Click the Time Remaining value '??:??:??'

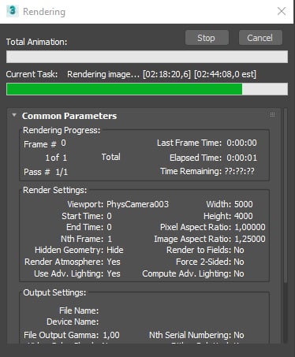pyautogui.click(x=240, y=171)
